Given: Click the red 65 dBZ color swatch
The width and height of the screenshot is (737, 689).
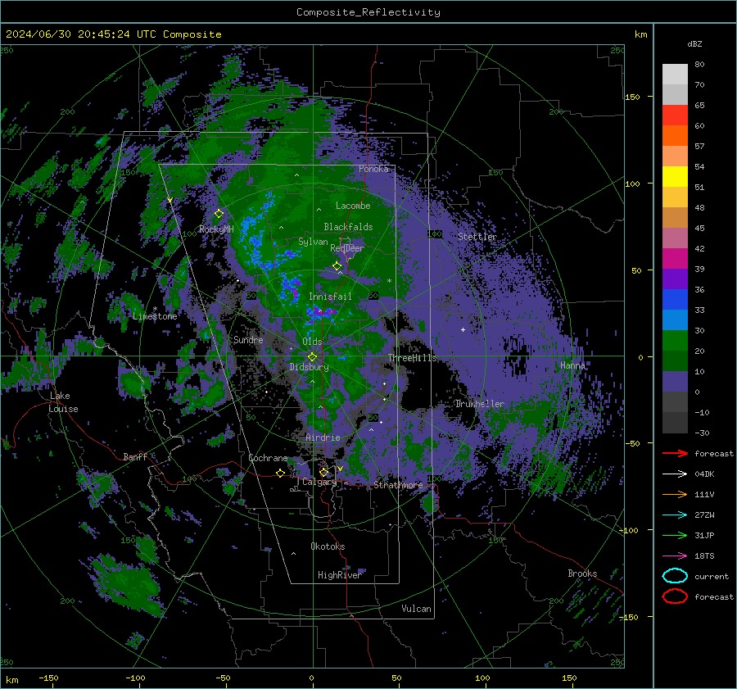Looking at the screenshot, I should tap(675, 116).
